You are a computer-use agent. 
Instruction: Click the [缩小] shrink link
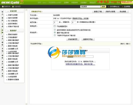coord(128,44)
